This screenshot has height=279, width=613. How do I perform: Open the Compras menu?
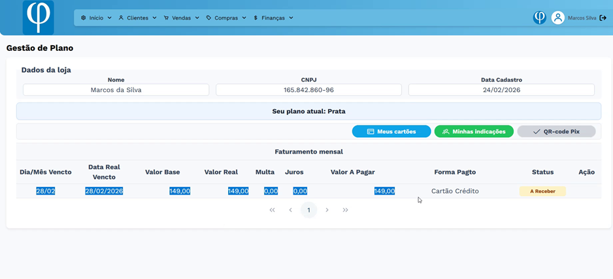pos(225,18)
